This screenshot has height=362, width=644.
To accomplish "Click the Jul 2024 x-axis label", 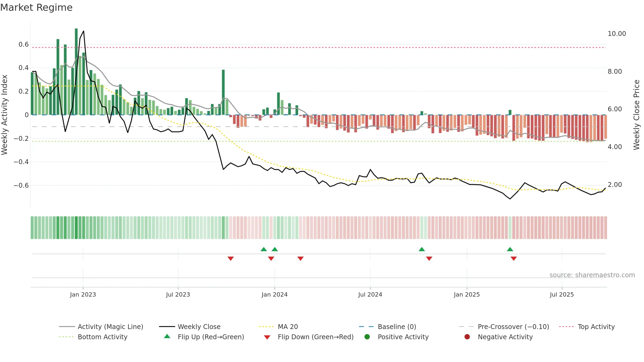I will tap(370, 294).
